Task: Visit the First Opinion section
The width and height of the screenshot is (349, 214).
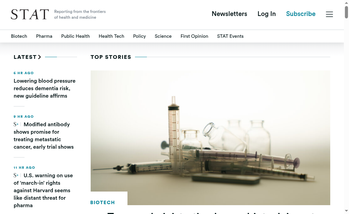Action: (x=194, y=36)
